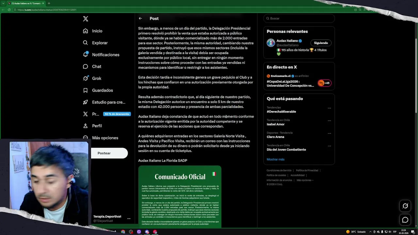Screen dimensions: 418x235
Task: Open more options for Claro Arena trend
Action: point(329,133)
